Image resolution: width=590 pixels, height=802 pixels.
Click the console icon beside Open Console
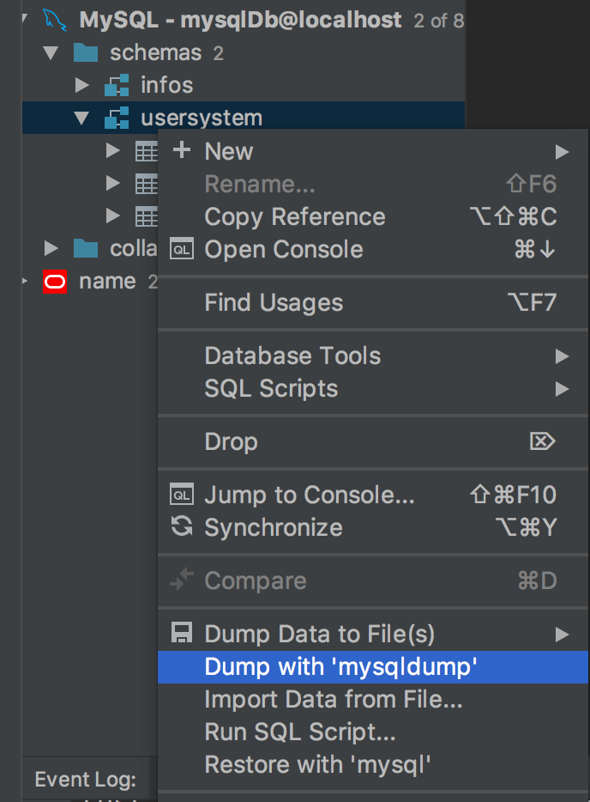181,249
